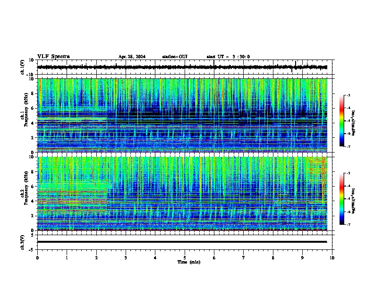Click the "-5" label on ch.2 color bar
This screenshot has height=289, width=374.
click(348, 199)
